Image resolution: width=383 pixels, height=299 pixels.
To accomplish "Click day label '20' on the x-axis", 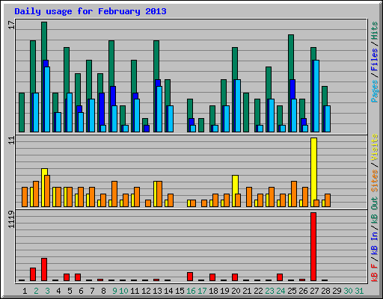I will tap(236, 291).
